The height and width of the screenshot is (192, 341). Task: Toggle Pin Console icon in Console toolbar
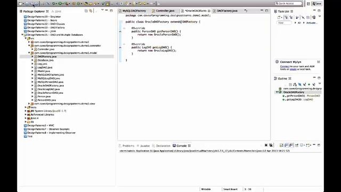pos(297,145)
